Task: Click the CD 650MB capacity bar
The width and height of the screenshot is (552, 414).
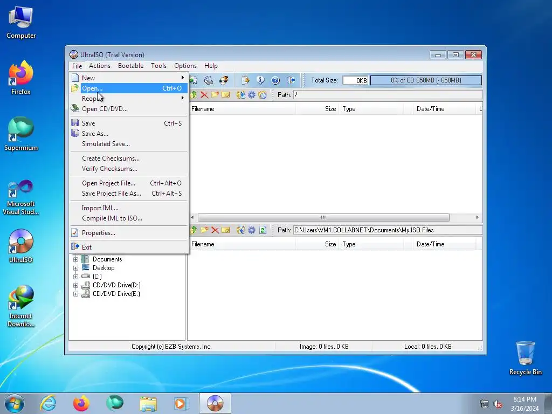Action: pyautogui.click(x=426, y=80)
